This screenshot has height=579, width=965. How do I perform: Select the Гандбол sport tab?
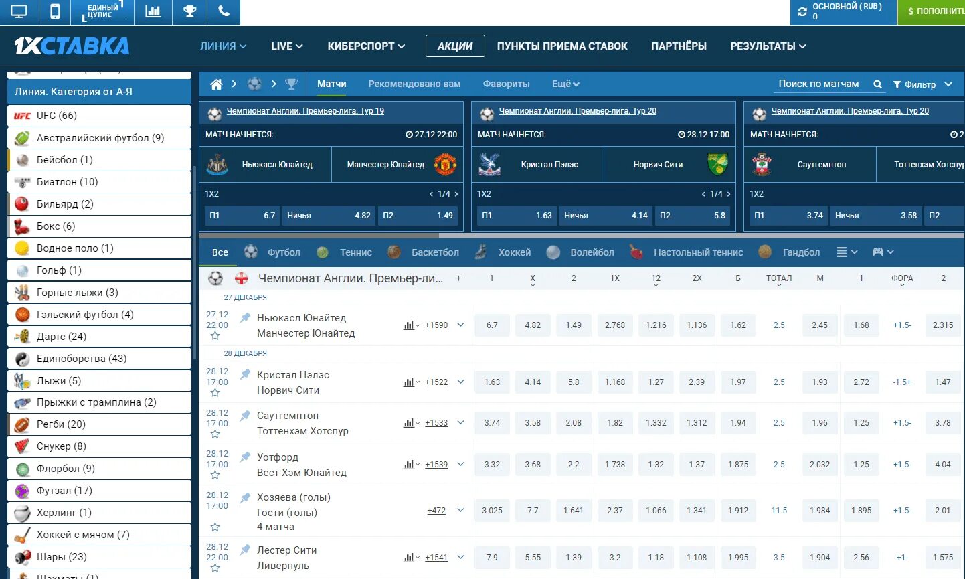789,252
